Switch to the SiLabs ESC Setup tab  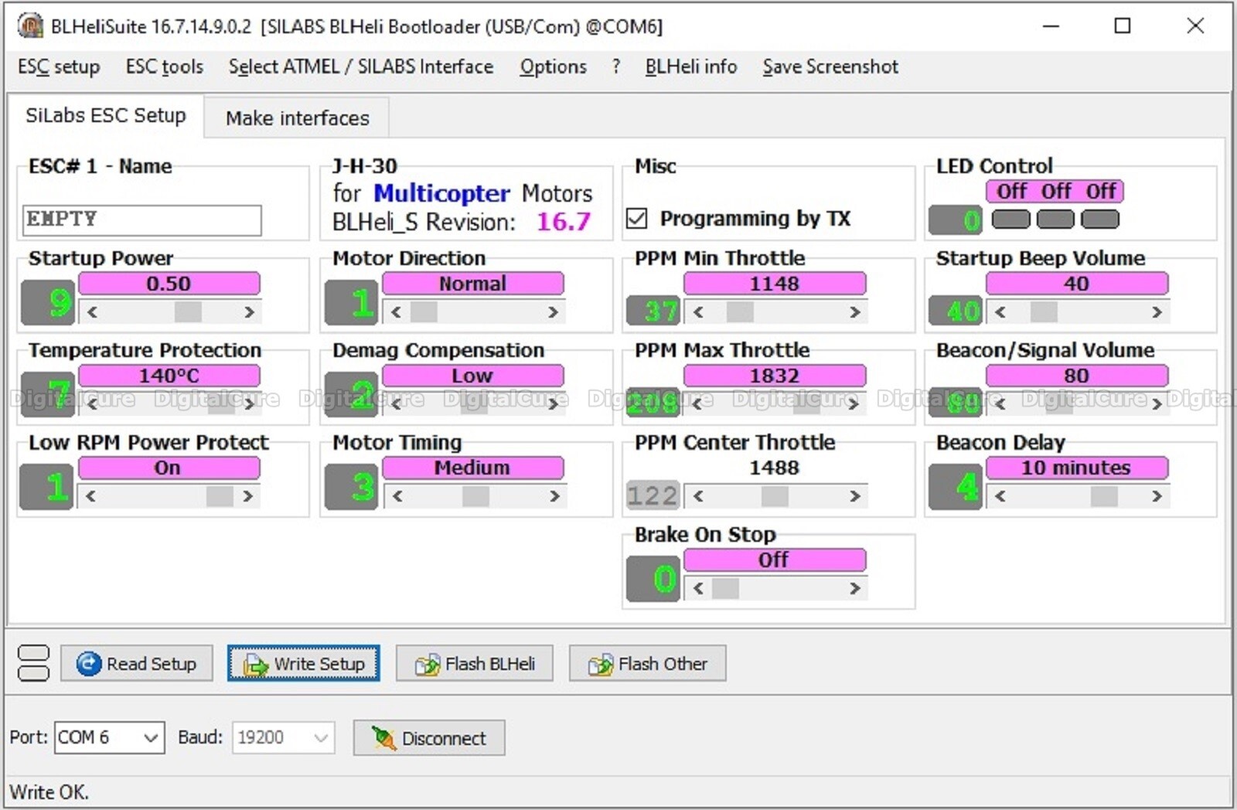tap(106, 116)
